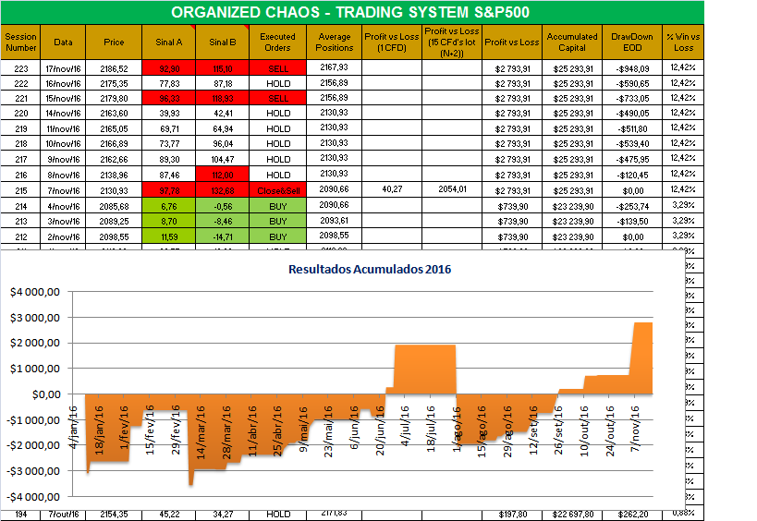Select the SELL cell in row 223

277,68
